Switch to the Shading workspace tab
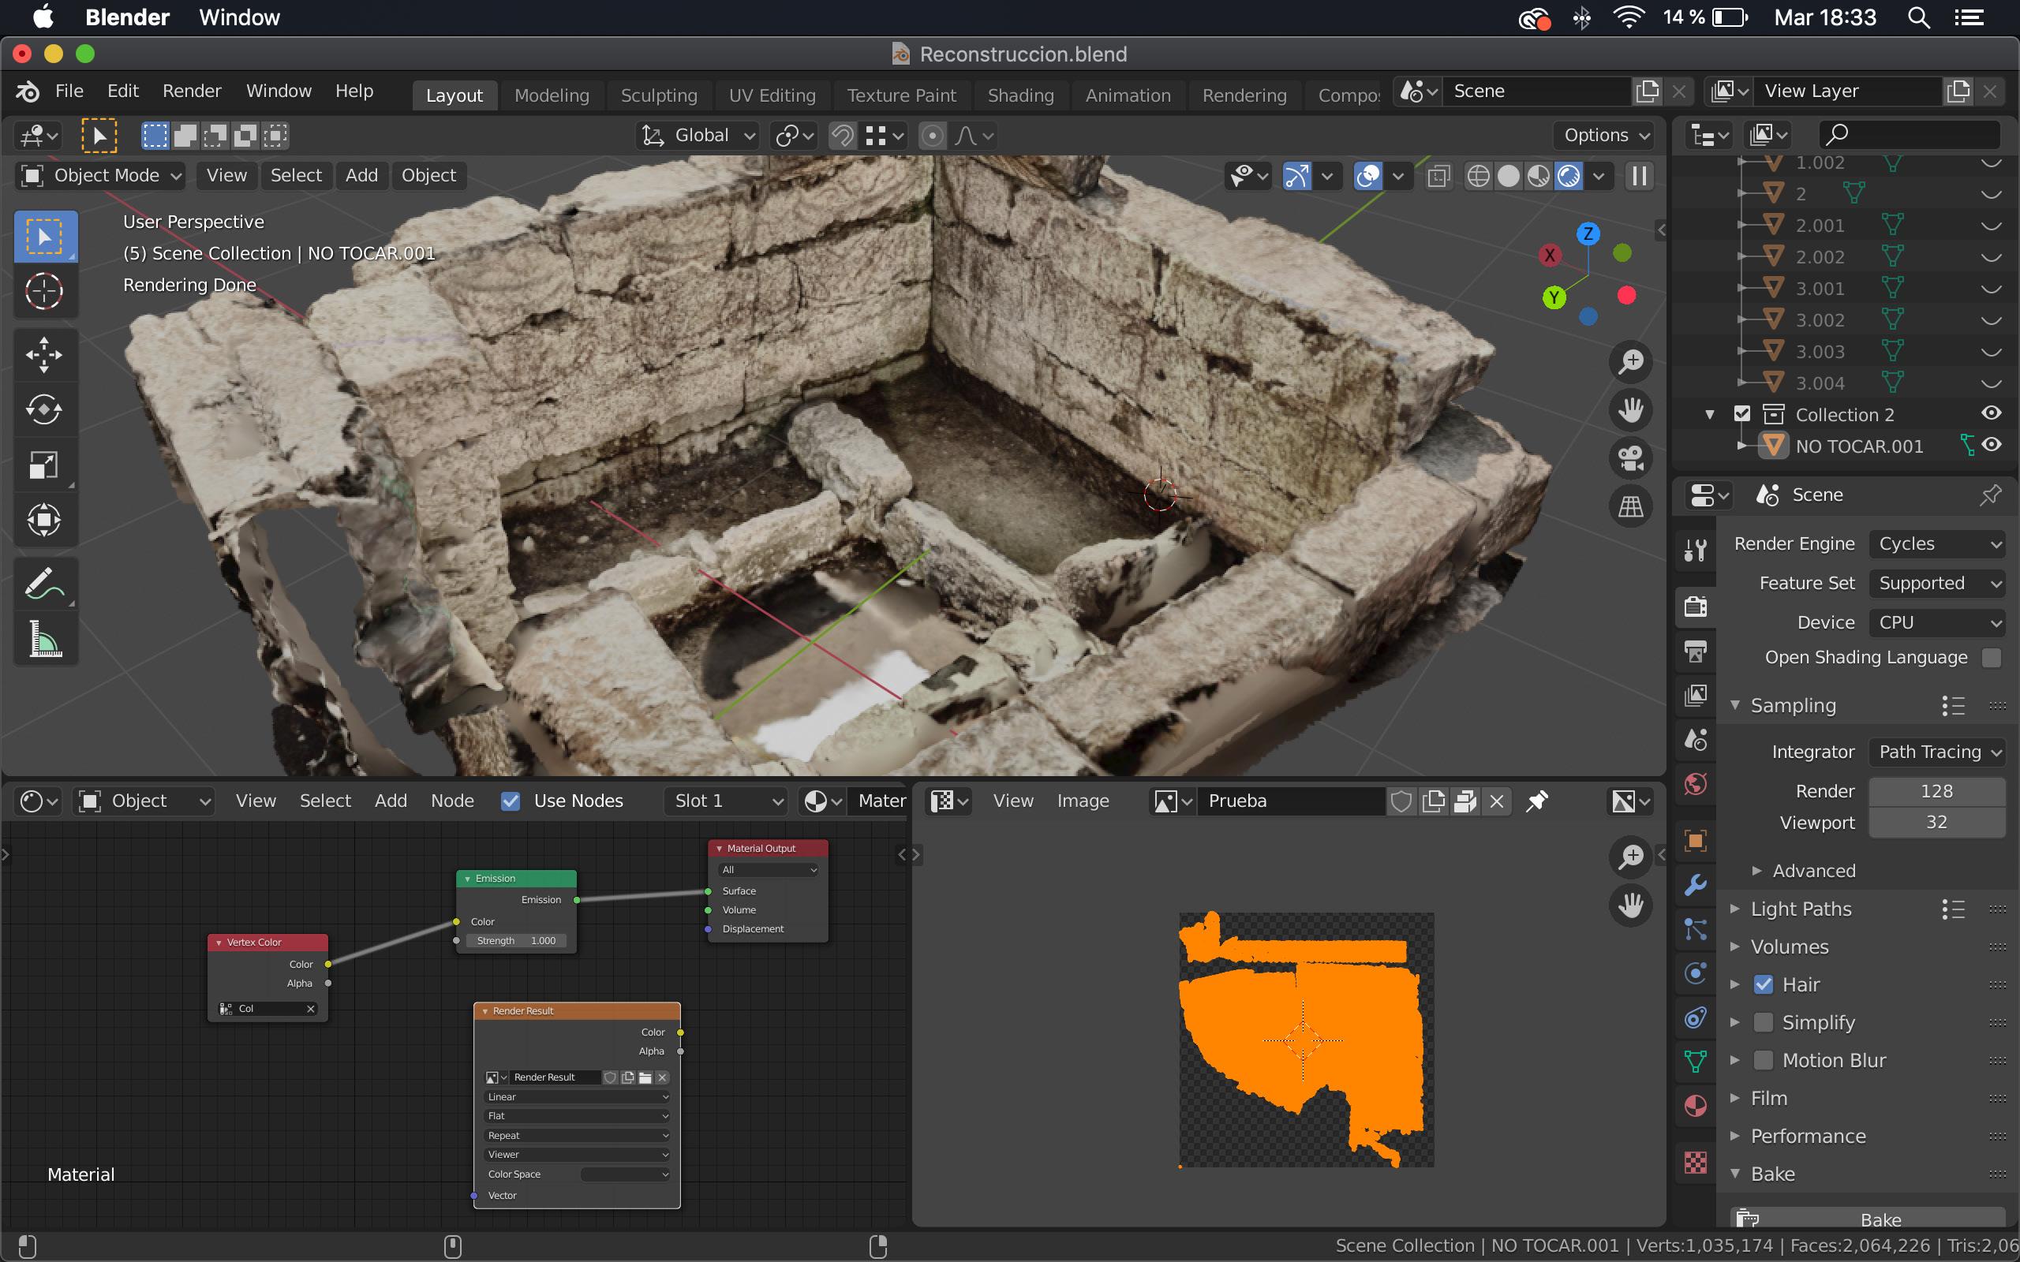Viewport: 2020px width, 1262px height. pos(1020,95)
